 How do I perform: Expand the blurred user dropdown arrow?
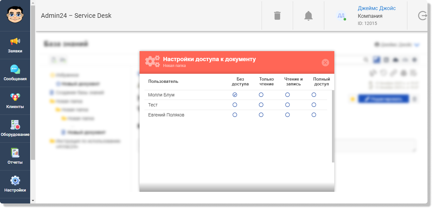click(x=417, y=45)
